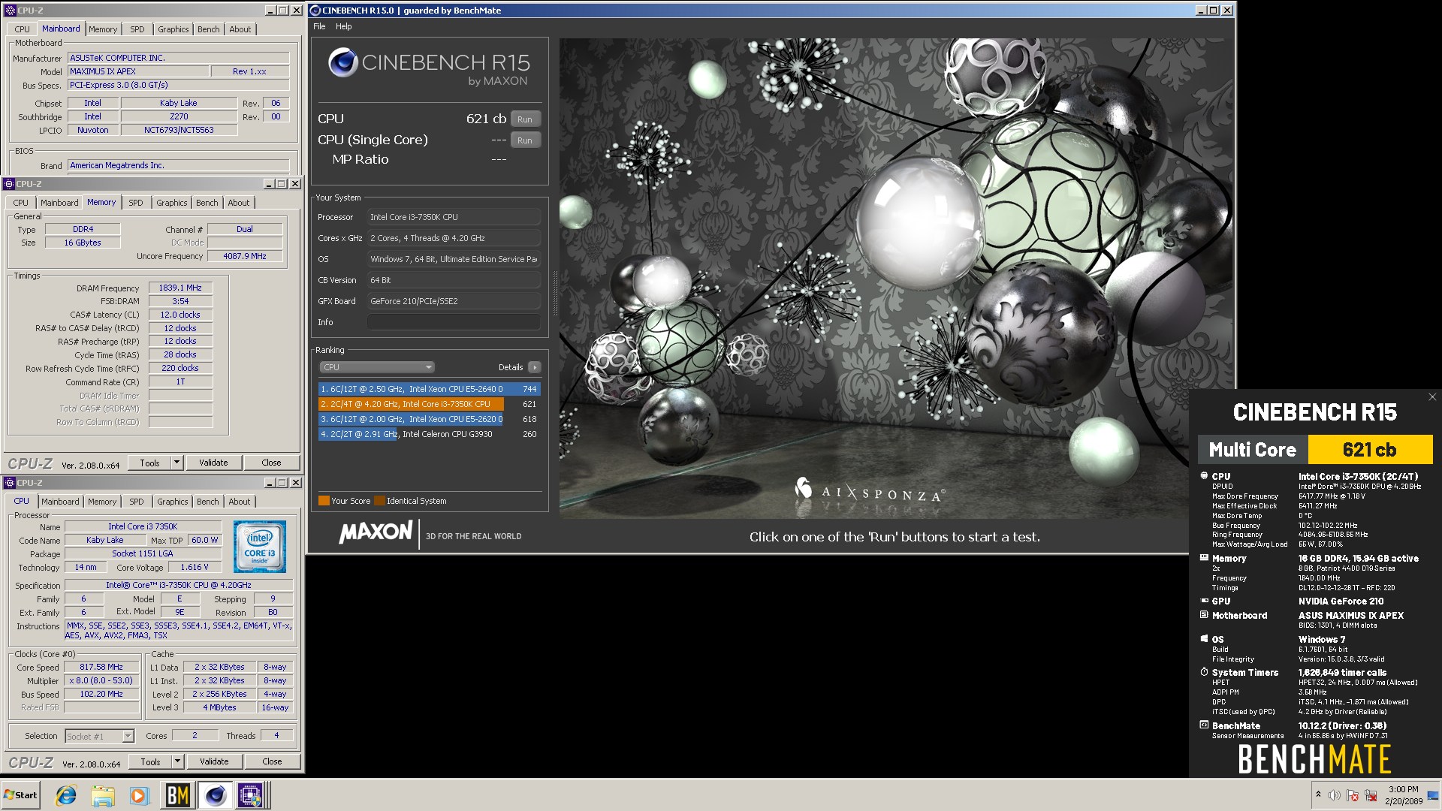Click the empty Info field in Cinebench
1442x811 pixels.
pos(454,322)
